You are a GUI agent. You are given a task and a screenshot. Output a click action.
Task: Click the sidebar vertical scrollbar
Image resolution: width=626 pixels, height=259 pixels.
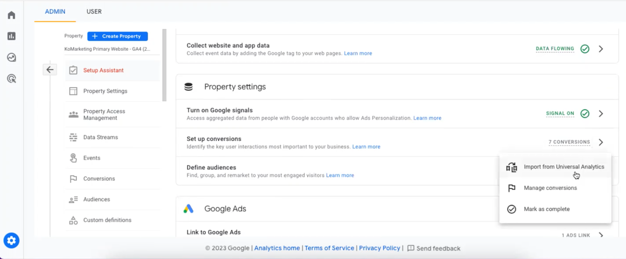click(x=164, y=65)
